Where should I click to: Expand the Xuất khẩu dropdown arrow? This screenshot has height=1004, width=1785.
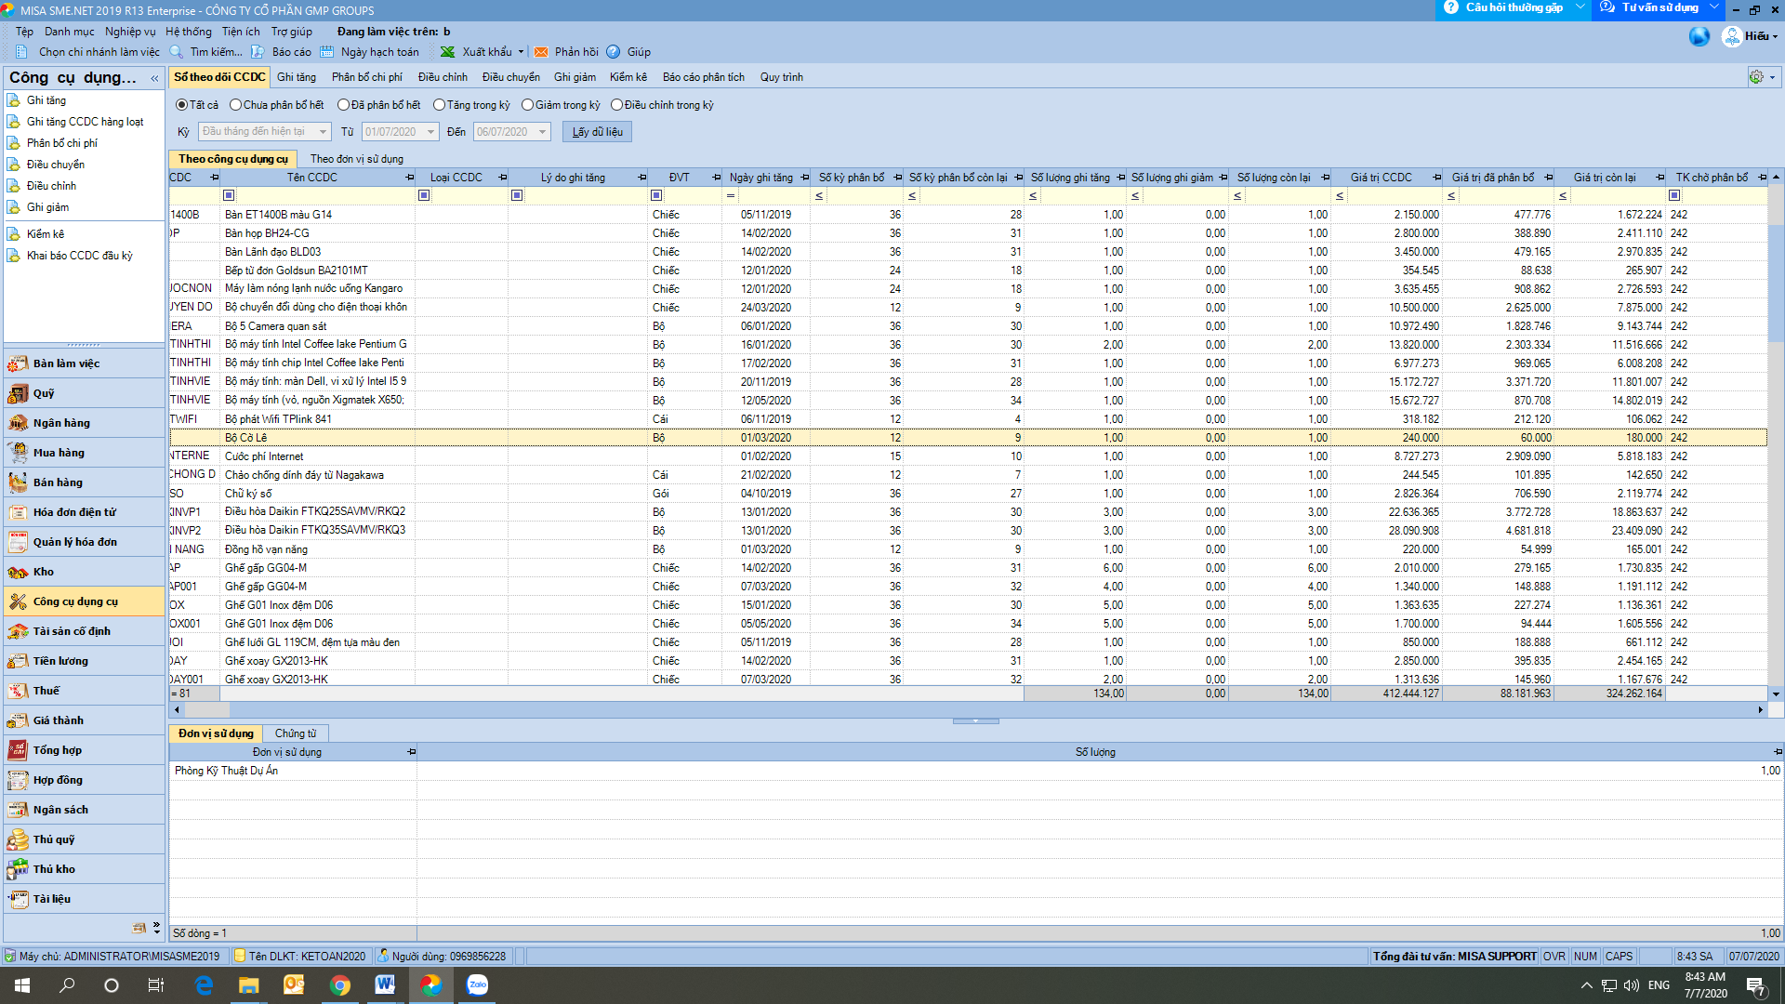(x=521, y=52)
